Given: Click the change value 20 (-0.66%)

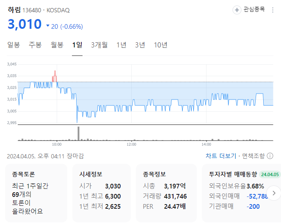Looking at the screenshot, I should point(67,27).
